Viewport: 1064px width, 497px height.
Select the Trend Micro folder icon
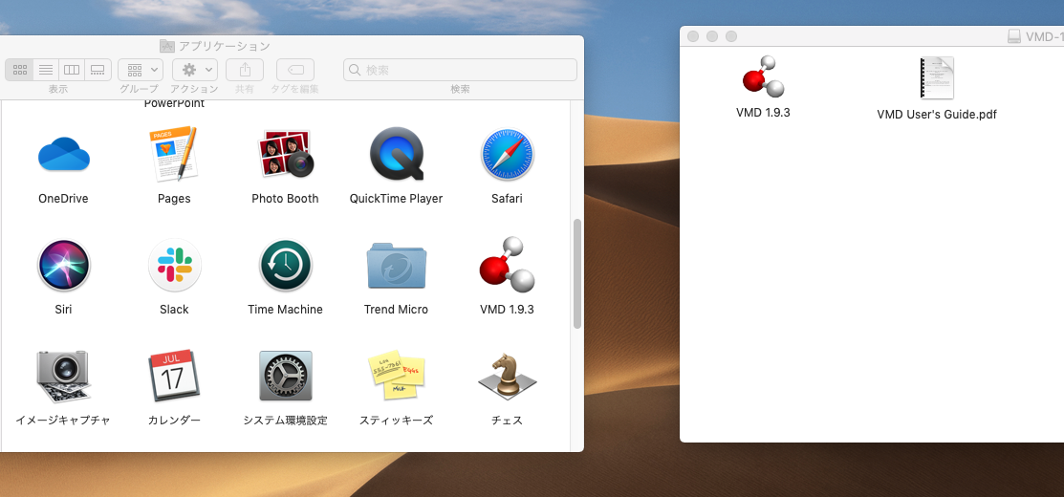397,265
